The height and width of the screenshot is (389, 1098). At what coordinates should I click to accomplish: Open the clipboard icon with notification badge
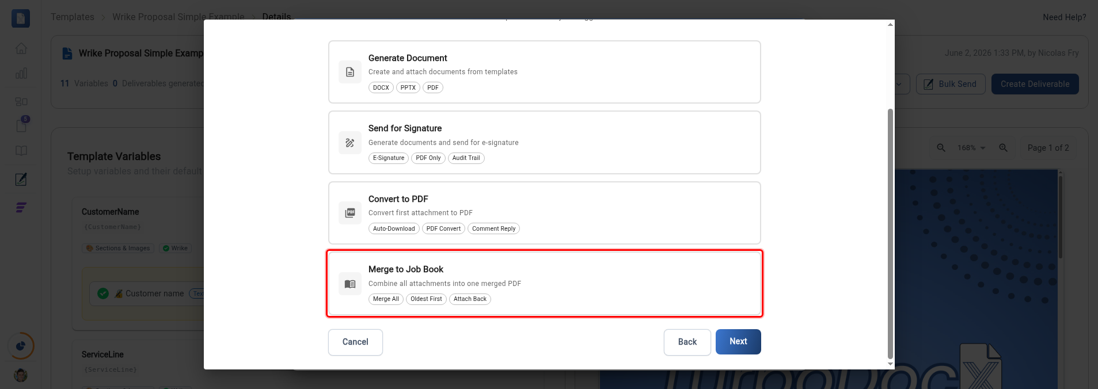[x=22, y=124]
